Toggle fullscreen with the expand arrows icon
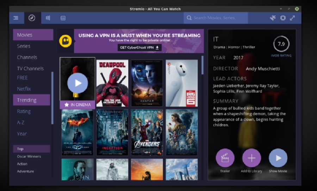The height and width of the screenshot is (191, 317). click(x=292, y=18)
